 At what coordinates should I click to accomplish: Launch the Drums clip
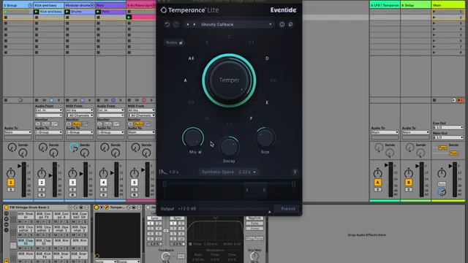(x=67, y=12)
